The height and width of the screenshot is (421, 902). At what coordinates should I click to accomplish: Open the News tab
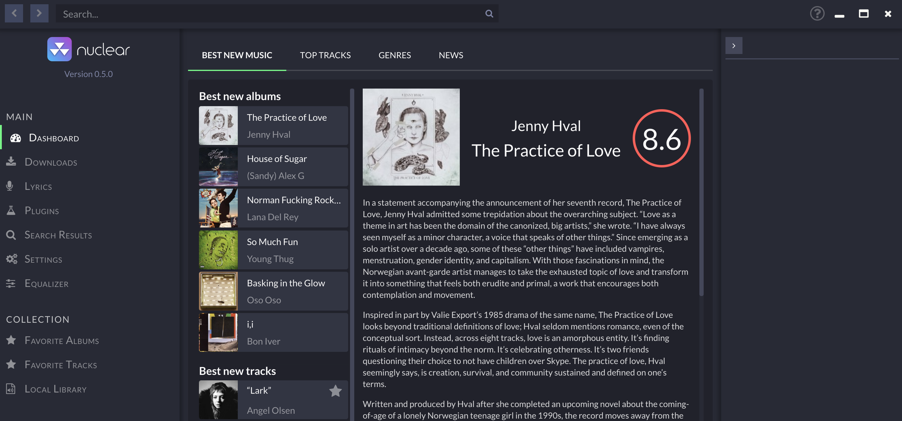point(451,55)
